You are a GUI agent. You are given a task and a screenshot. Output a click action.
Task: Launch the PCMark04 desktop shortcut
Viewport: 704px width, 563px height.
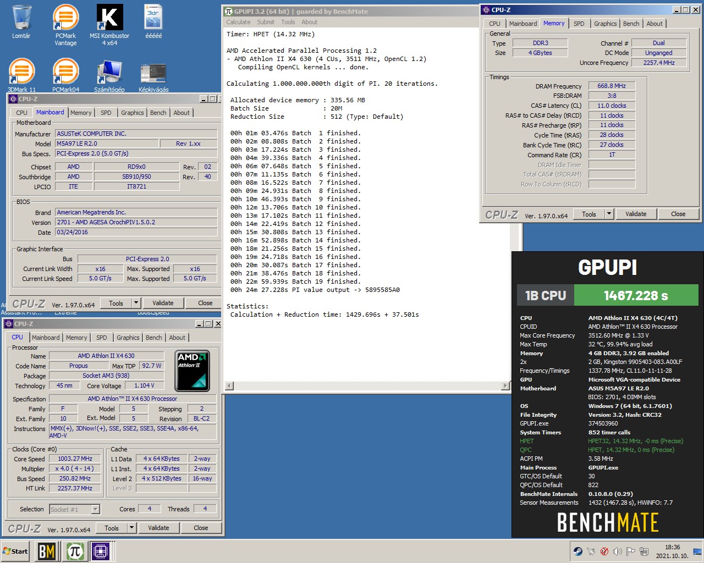65,75
